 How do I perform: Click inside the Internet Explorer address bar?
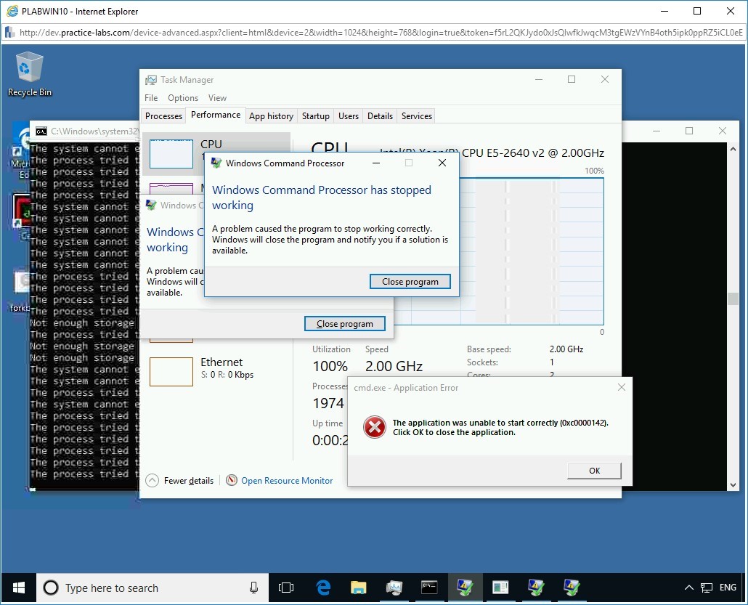point(290,33)
